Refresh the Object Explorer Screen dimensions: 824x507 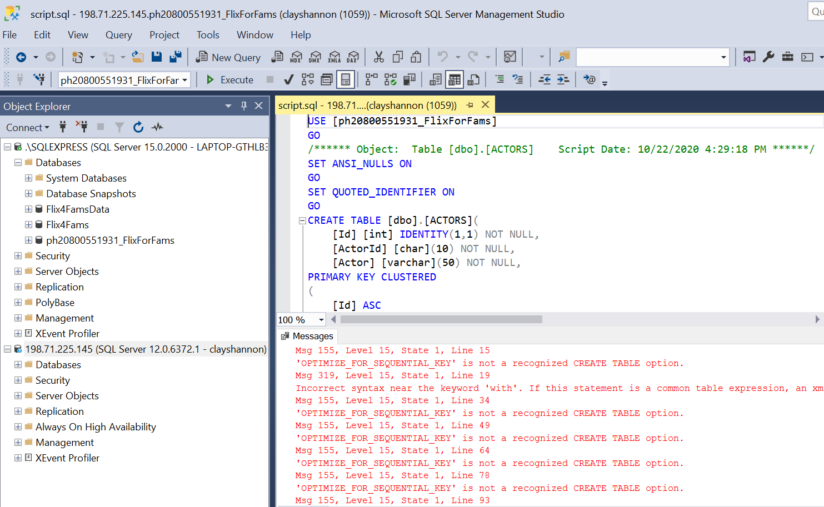pos(138,127)
